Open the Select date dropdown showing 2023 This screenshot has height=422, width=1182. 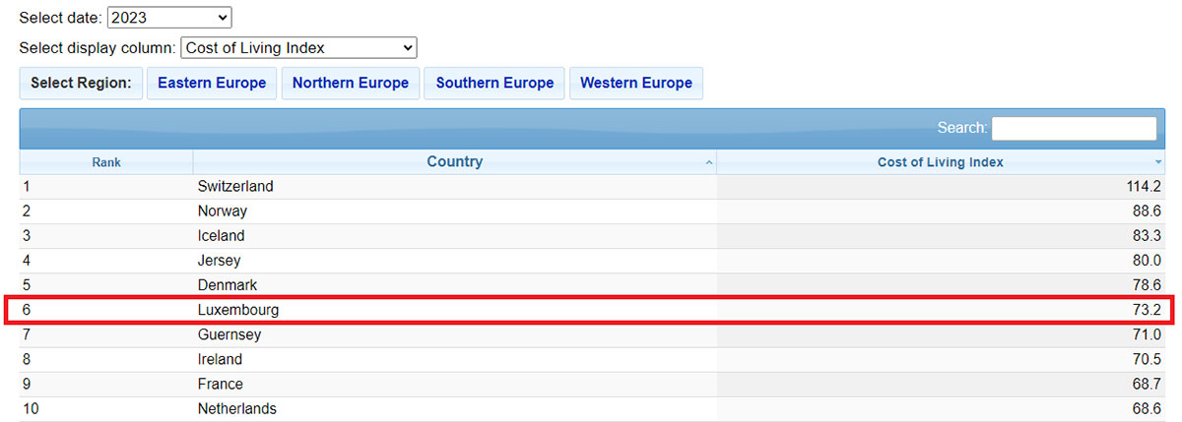point(168,18)
